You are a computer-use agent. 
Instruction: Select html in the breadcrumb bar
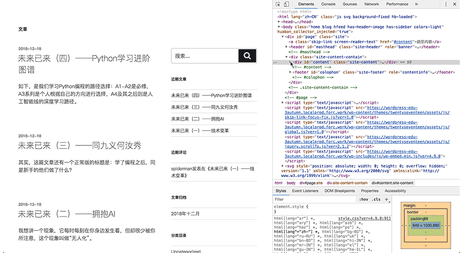pos(278,183)
